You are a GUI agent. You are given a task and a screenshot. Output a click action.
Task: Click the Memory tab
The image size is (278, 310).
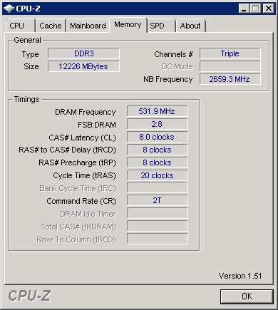(x=128, y=24)
